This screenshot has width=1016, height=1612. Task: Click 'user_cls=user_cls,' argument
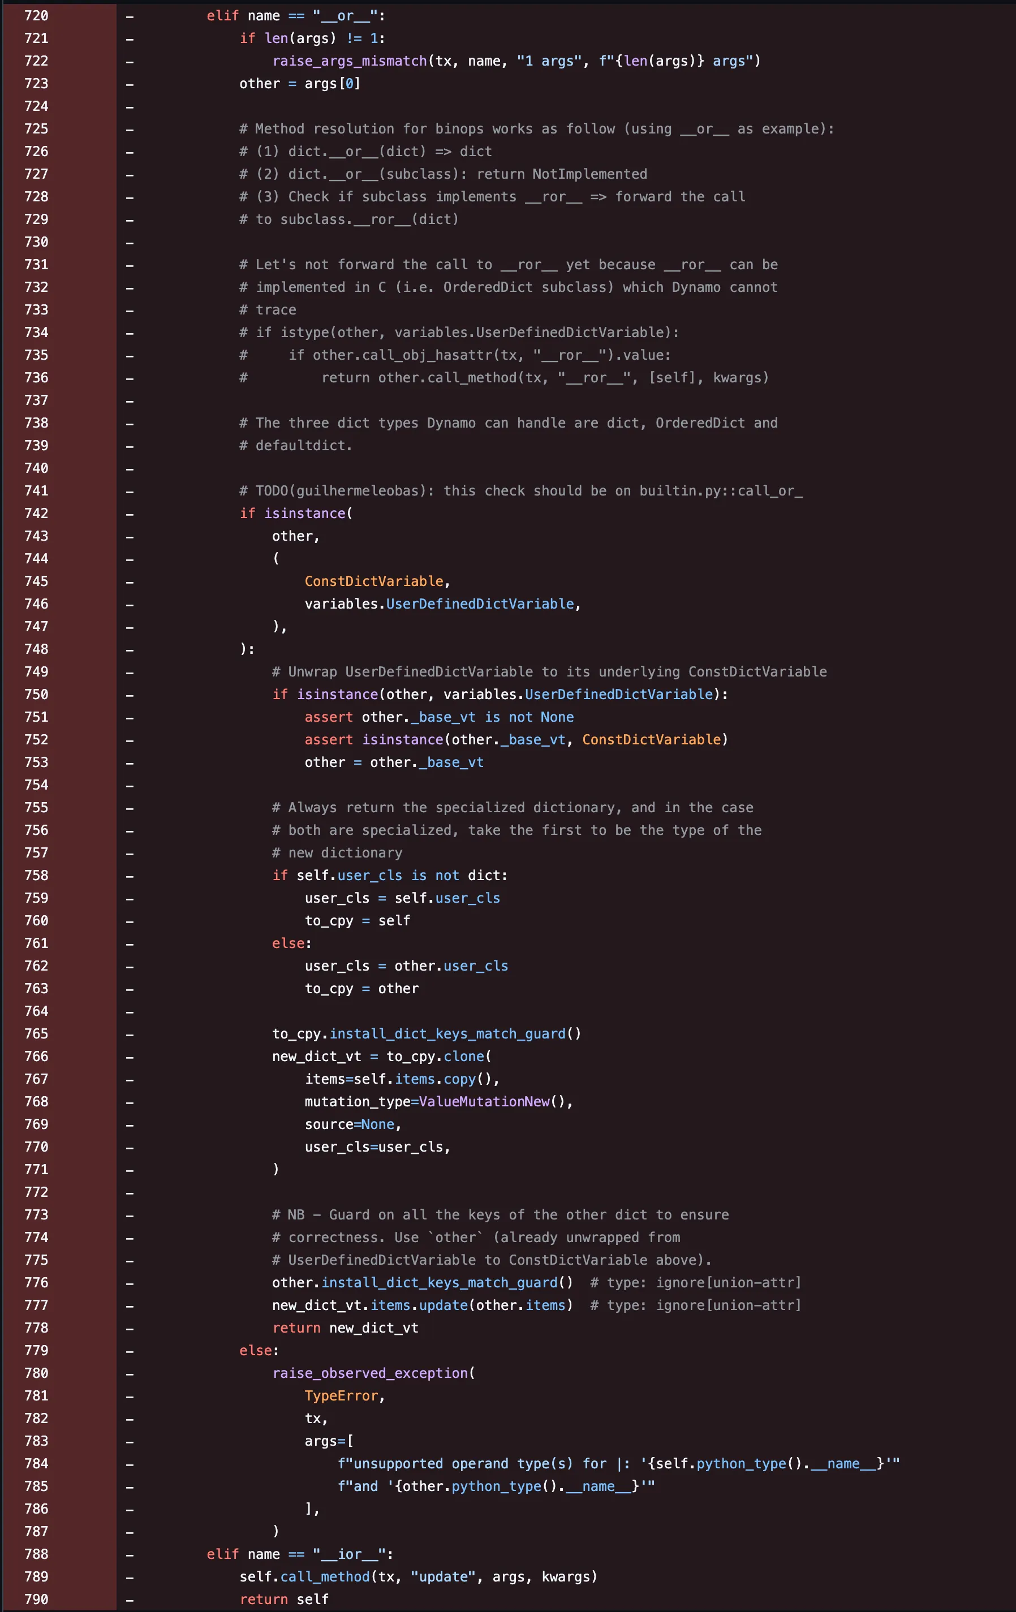(378, 1146)
